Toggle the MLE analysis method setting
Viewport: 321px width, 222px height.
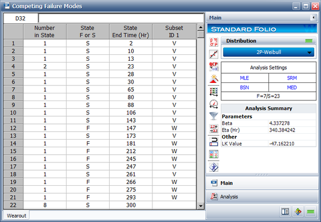point(245,78)
